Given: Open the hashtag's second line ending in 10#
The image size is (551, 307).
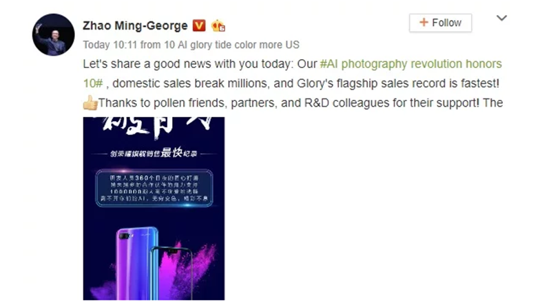Looking at the screenshot, I should pyautogui.click(x=93, y=83).
